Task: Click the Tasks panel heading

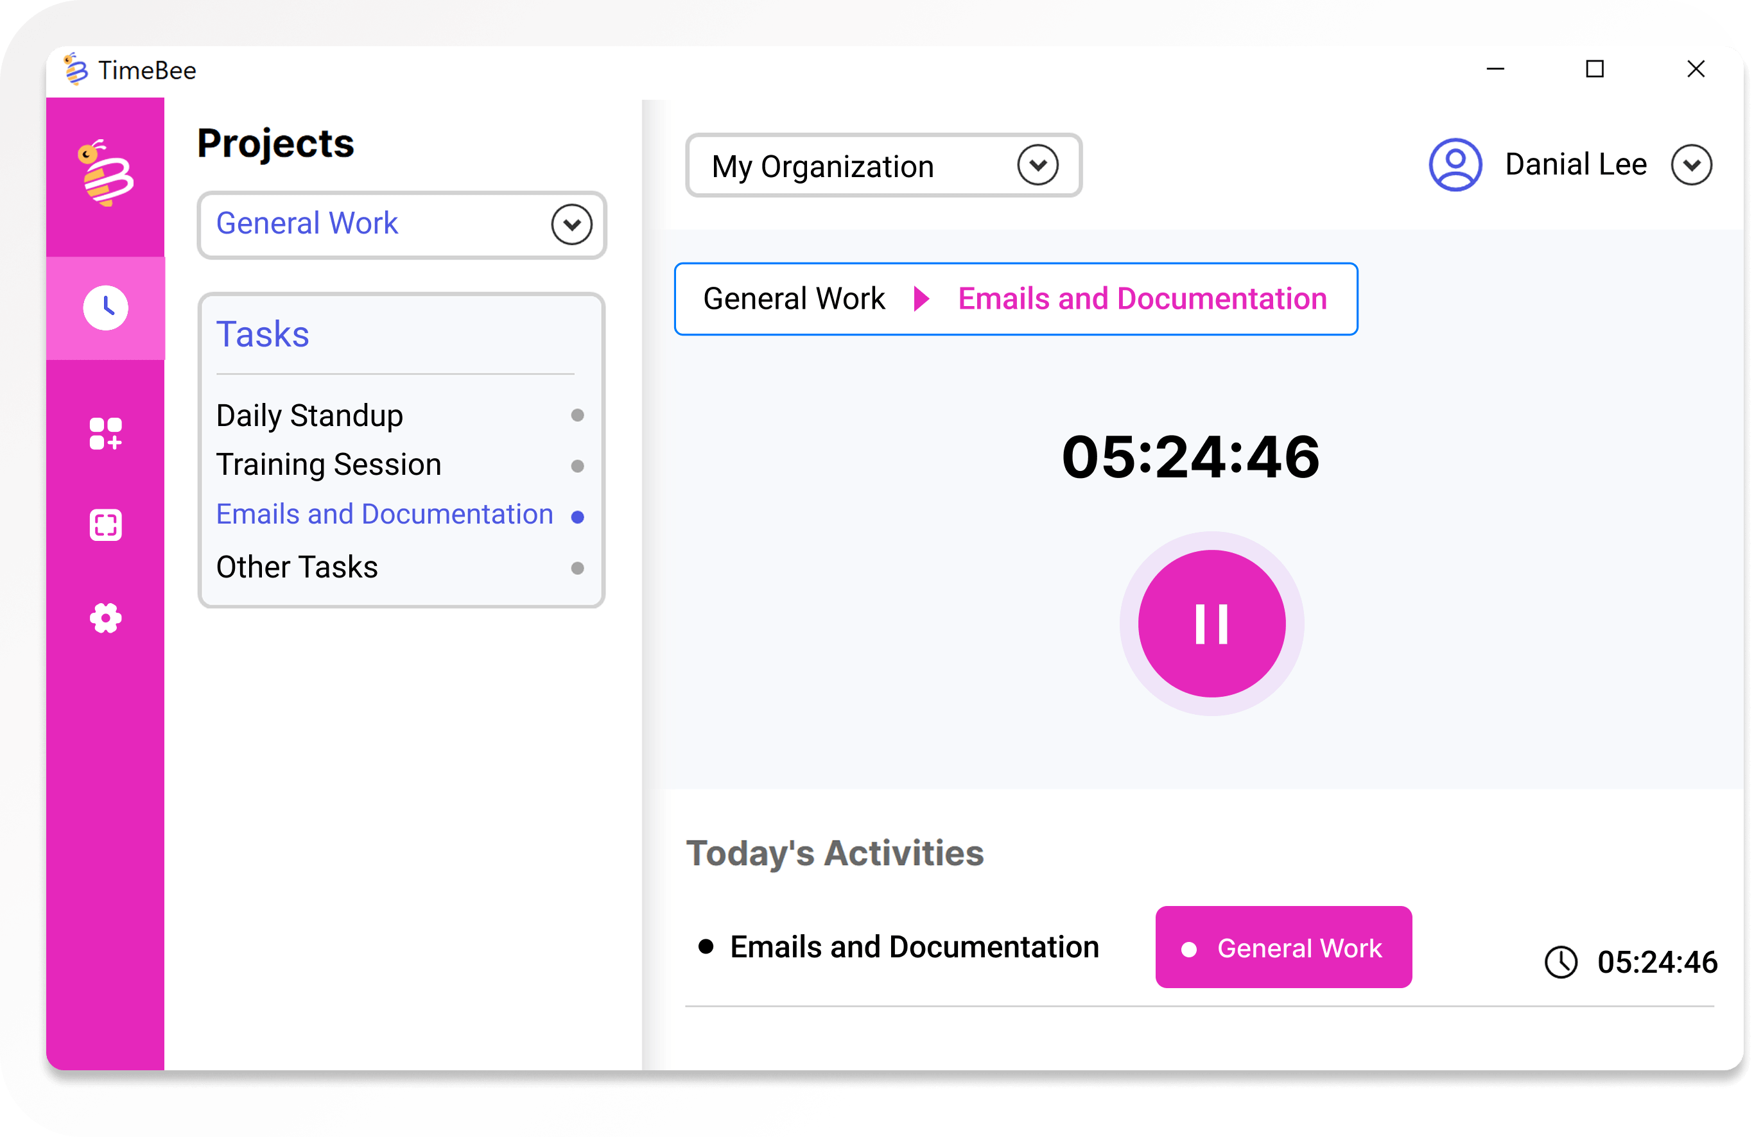Action: 263,335
